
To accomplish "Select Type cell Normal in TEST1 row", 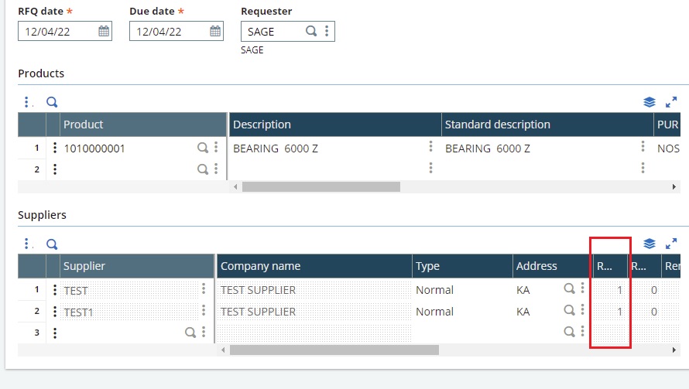I will click(x=462, y=312).
